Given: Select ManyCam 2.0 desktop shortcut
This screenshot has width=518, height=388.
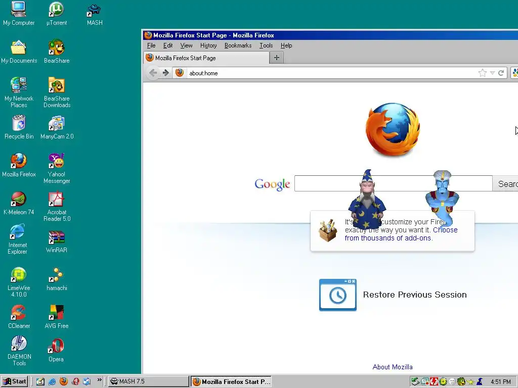Looking at the screenshot, I should tap(57, 127).
